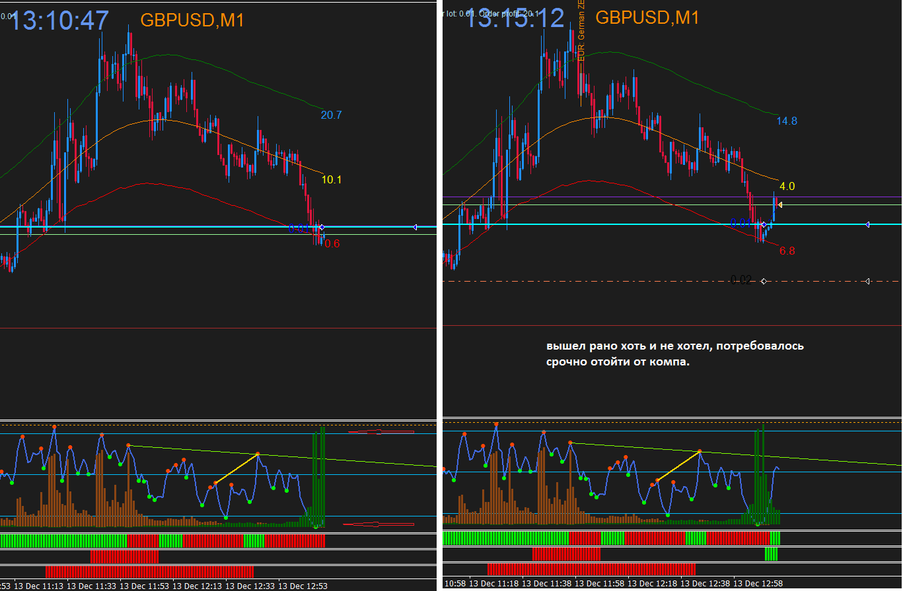This screenshot has height=591, width=903.
Task: Click the yellow 10.1 value label
Action: click(332, 179)
